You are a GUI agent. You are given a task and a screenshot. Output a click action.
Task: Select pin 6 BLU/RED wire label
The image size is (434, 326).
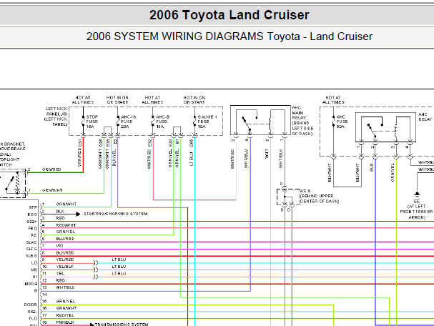point(65,239)
